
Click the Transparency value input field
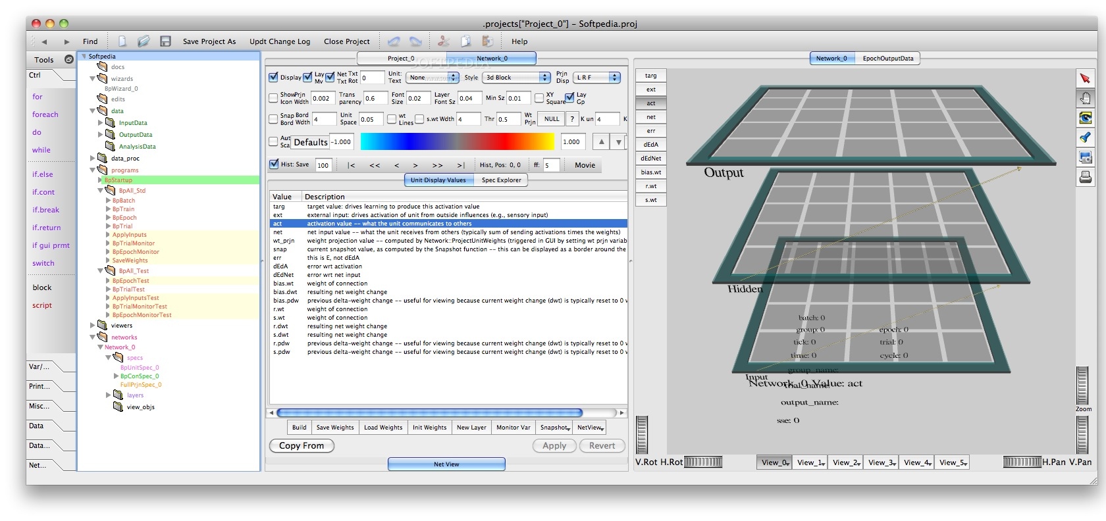[375, 99]
